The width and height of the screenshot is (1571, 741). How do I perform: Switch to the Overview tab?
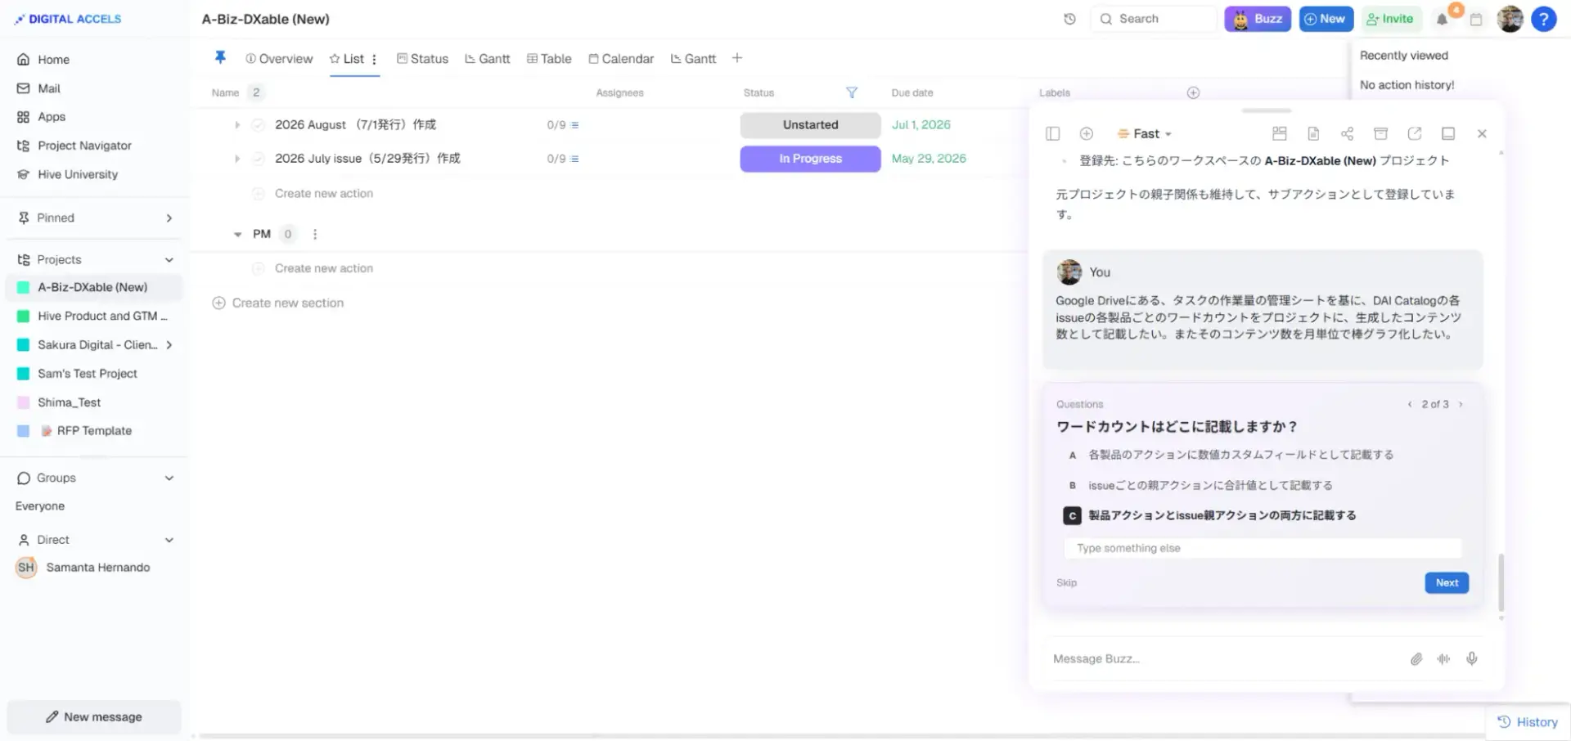coord(279,59)
